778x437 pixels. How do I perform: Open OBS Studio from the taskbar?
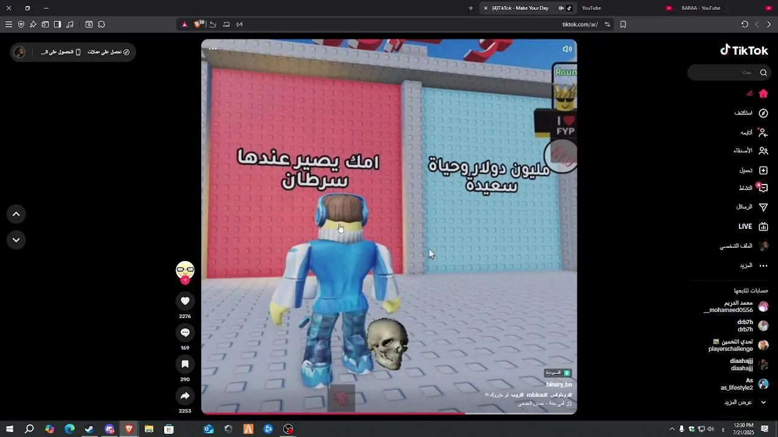(x=288, y=429)
